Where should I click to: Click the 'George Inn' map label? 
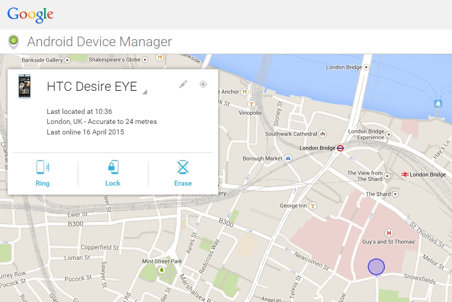point(293,206)
